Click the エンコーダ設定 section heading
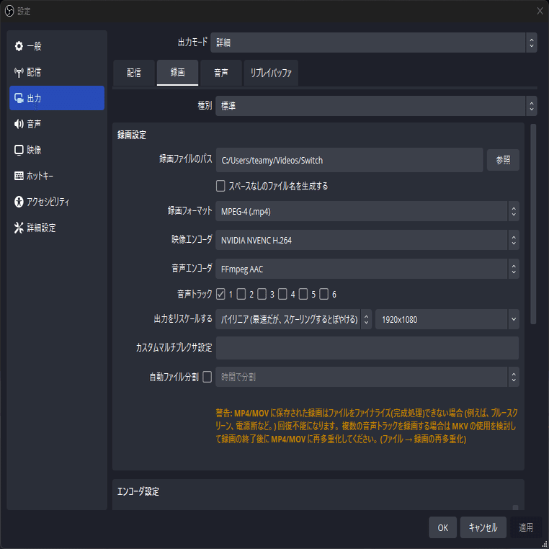The width and height of the screenshot is (549, 549). (138, 491)
